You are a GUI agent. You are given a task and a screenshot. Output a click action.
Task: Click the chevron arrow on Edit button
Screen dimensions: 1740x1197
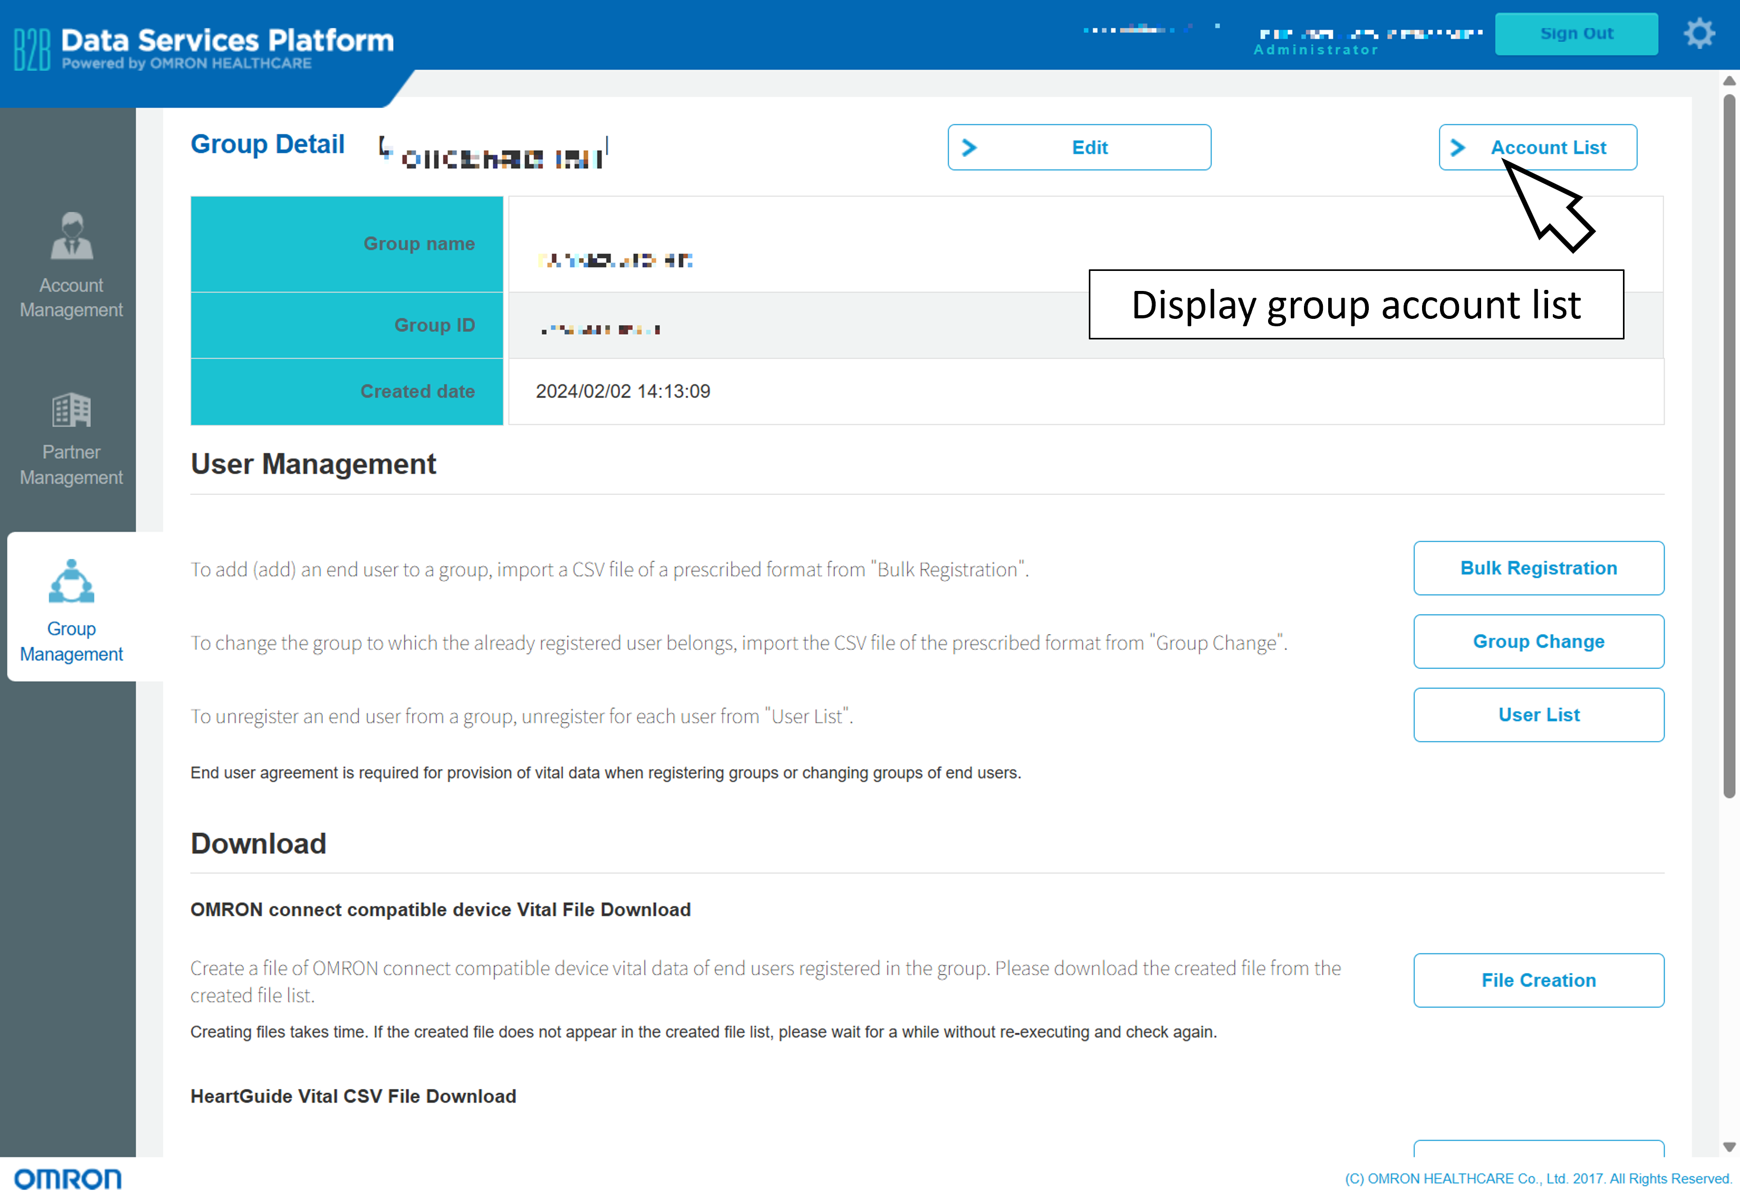tap(969, 148)
